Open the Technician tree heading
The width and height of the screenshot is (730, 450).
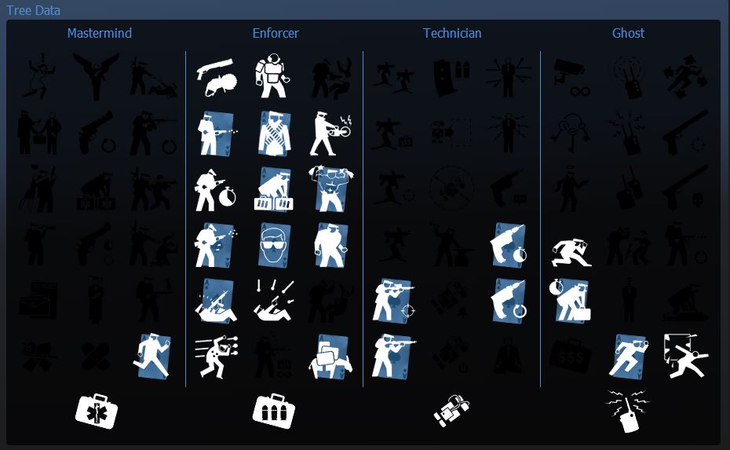click(451, 33)
